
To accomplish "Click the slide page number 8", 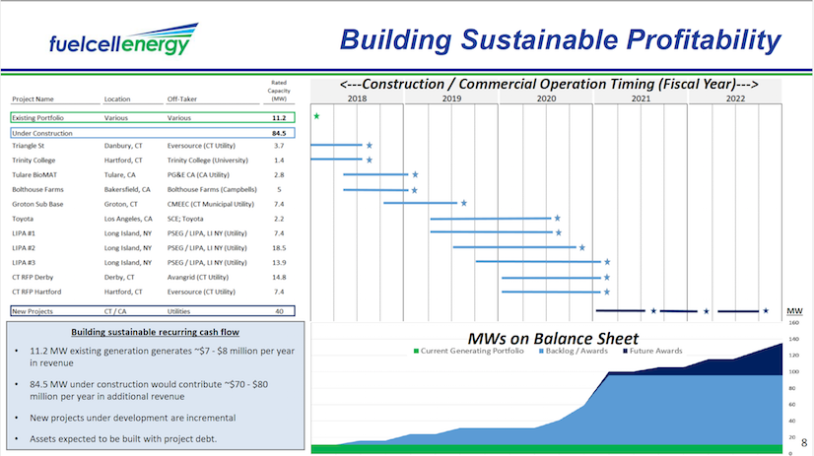I will pyautogui.click(x=804, y=442).
